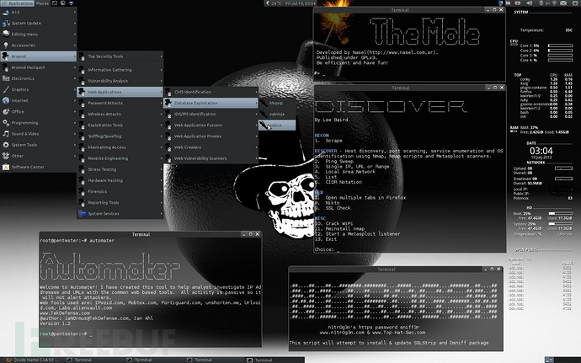Viewport: 581px width, 363px height.
Task: Expand Information Gathering submenu arrow
Action: pyautogui.click(x=161, y=70)
